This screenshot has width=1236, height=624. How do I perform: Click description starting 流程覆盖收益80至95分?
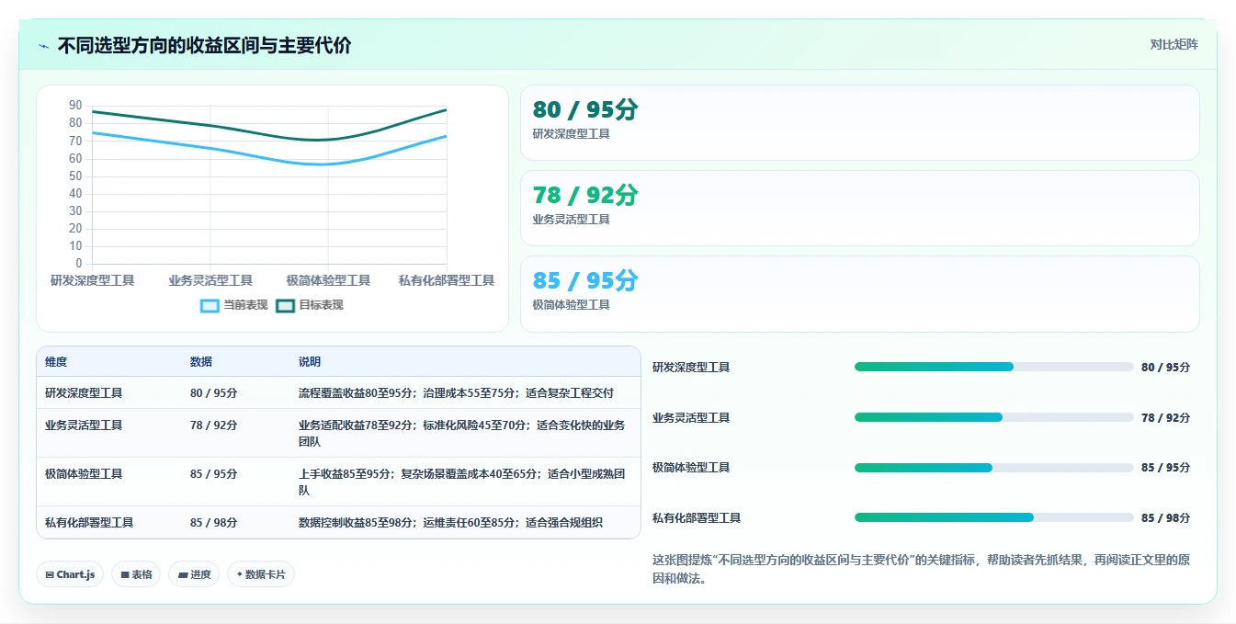456,393
